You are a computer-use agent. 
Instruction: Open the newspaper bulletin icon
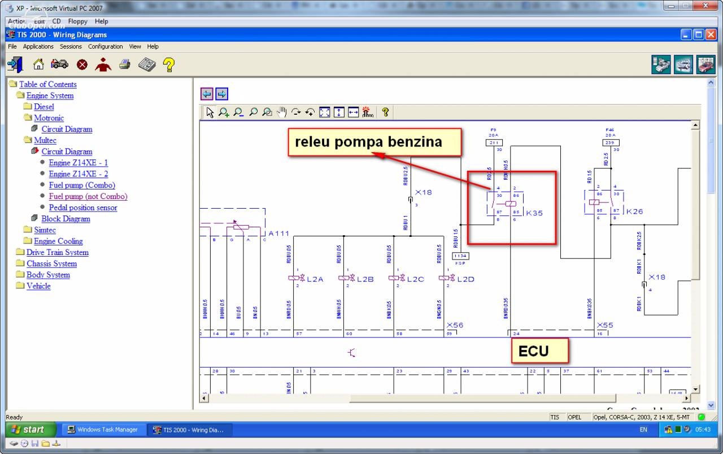point(147,64)
